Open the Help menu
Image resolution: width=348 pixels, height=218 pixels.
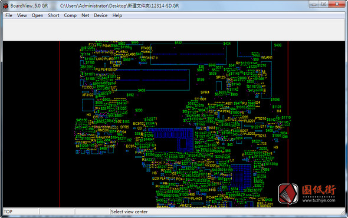[117, 15]
